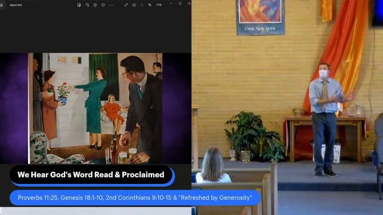Click the scripture references blue caption bar

point(135,198)
